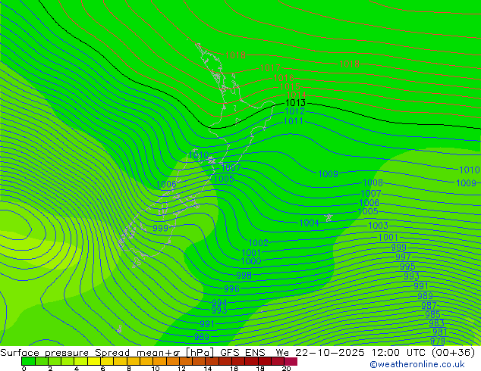Viewport: 481px width, 371px height.
Task: Click the blue isobar label '985'
Action: click(433, 314)
